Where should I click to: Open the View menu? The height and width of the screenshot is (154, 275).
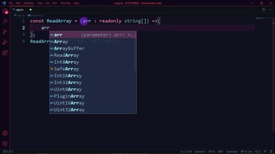[40, 3]
